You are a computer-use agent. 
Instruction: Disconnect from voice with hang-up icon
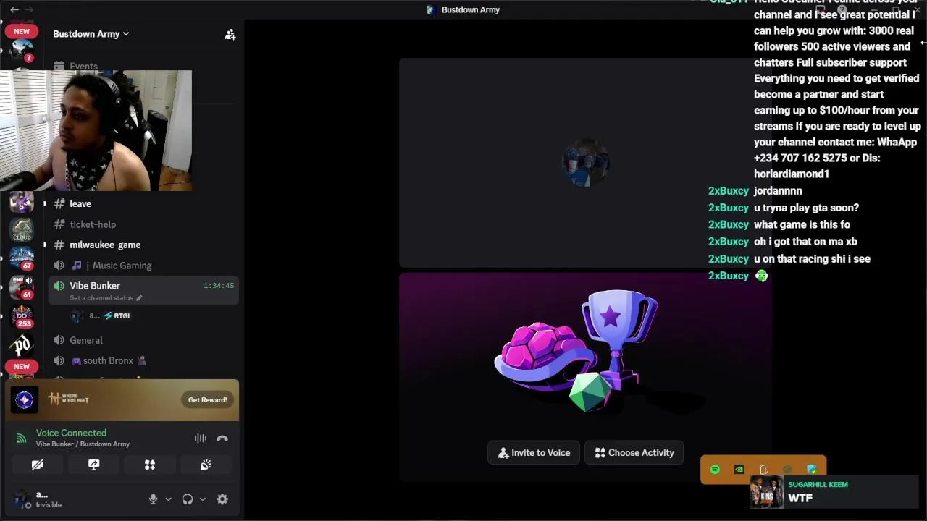222,439
